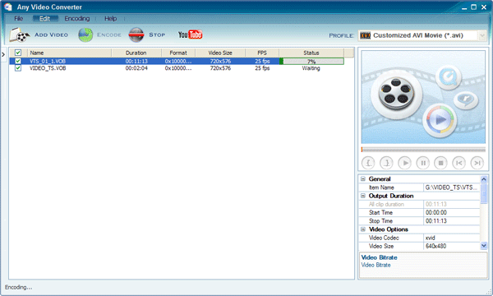Open the YouTube logo button

click(191, 35)
